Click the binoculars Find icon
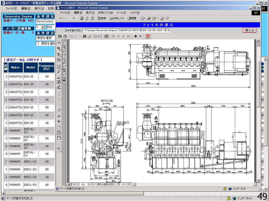269x201 pixels. coord(85,36)
